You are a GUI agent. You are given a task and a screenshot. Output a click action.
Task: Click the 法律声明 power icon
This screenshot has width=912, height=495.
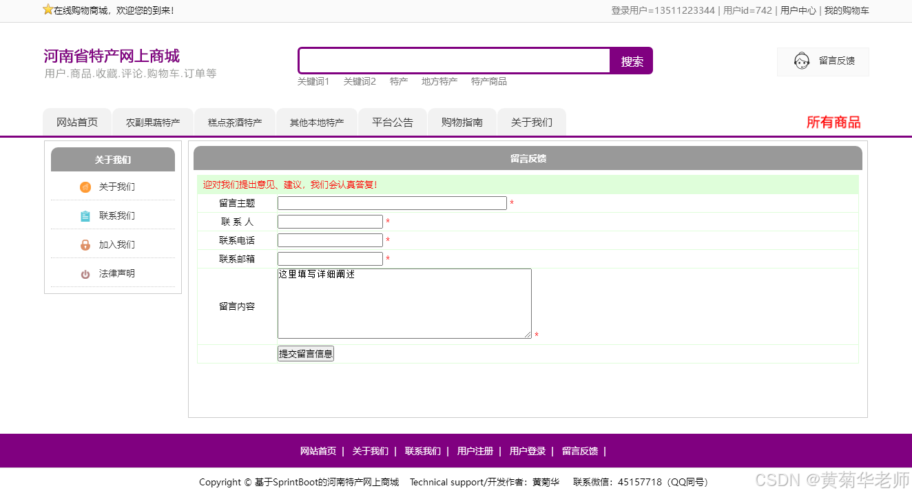pos(85,273)
